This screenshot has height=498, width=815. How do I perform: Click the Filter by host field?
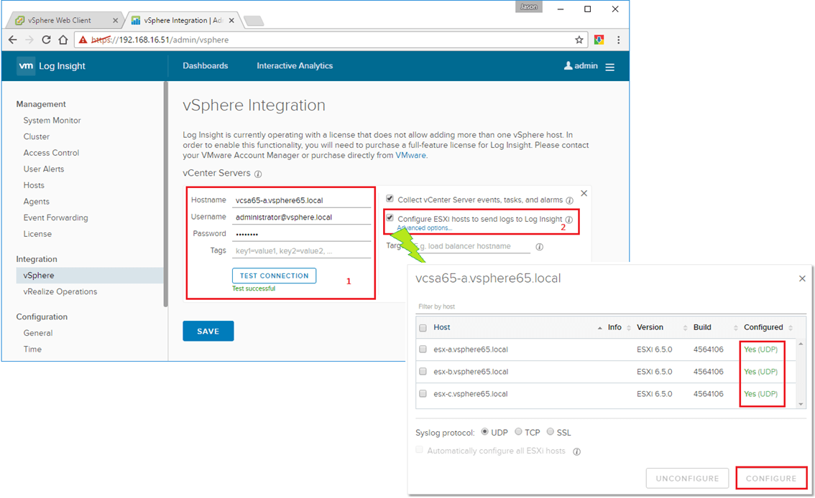(611, 307)
